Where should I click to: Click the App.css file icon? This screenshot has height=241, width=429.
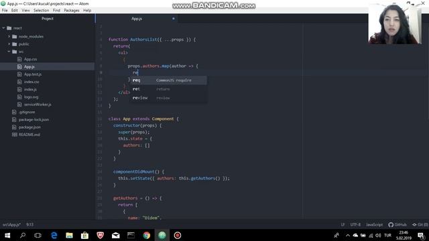coord(19,59)
